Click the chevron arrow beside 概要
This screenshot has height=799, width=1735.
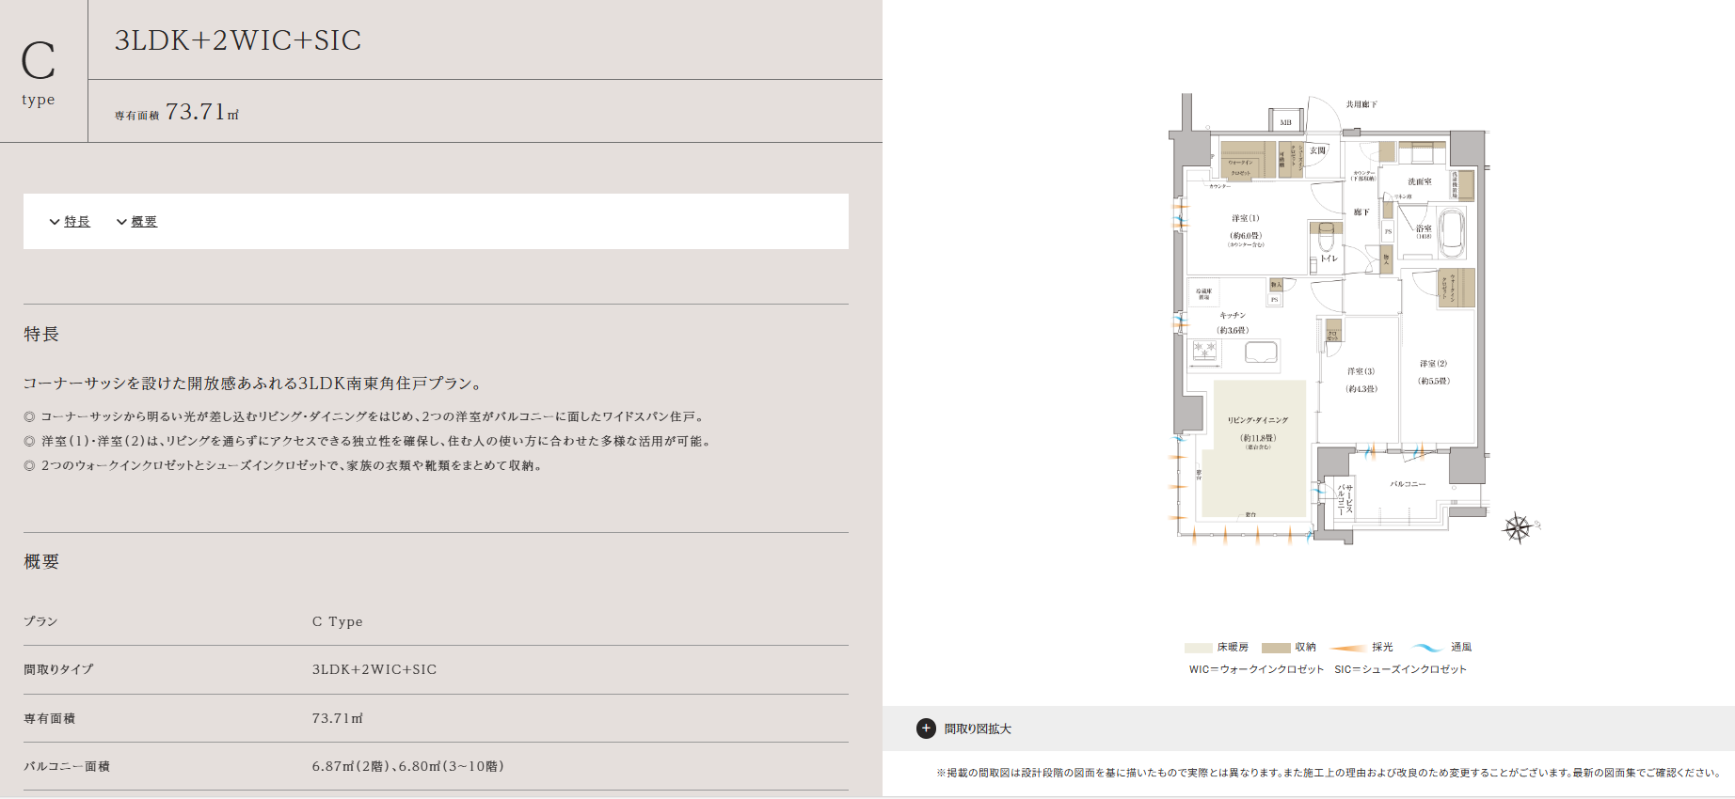121,222
